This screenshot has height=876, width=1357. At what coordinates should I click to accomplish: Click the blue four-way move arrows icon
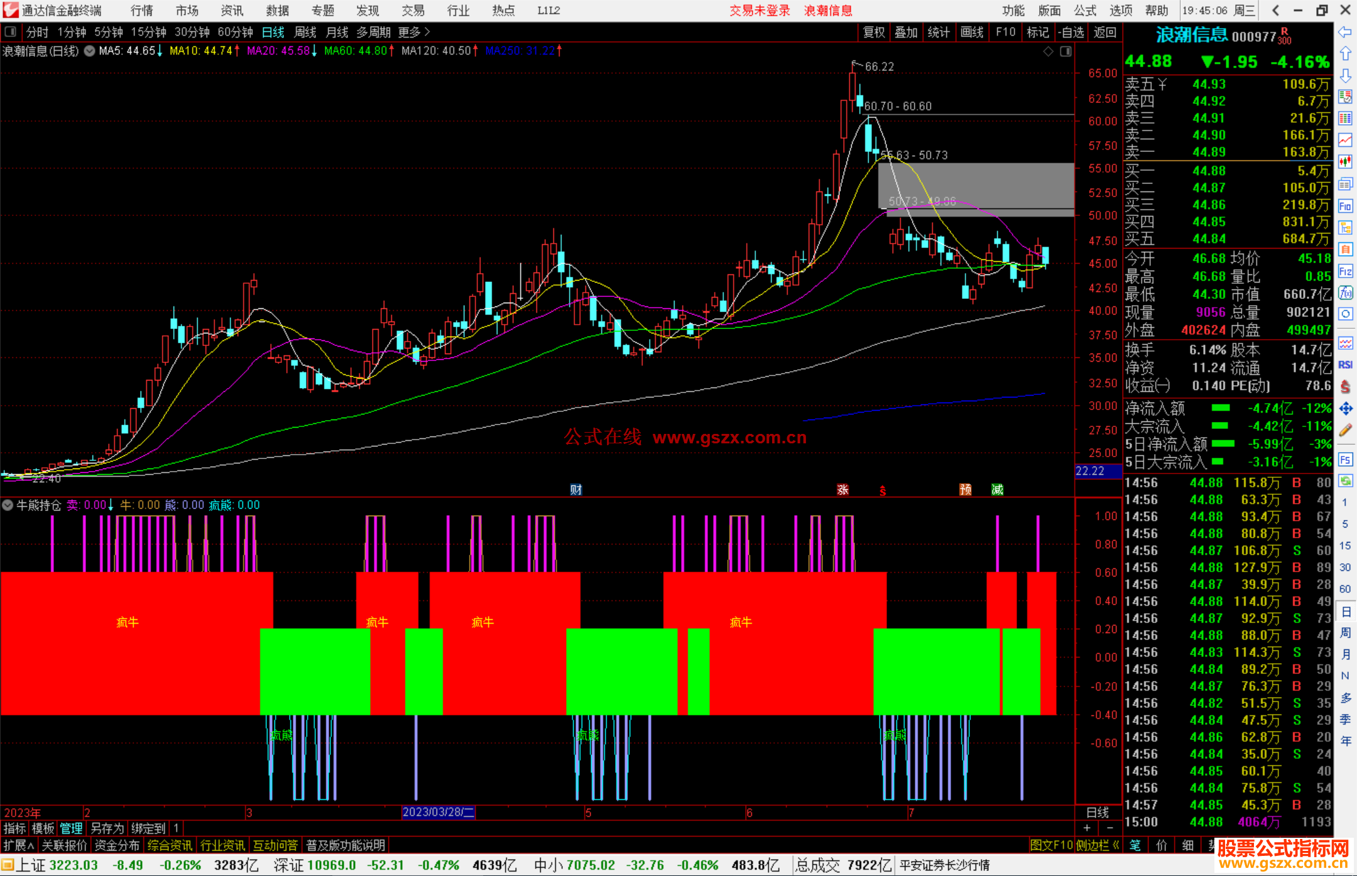[1345, 409]
